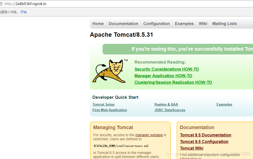Viewport: 253px width, 159px height.
Task: Open Security Considerations HOW-TO link
Action: [x=167, y=69]
